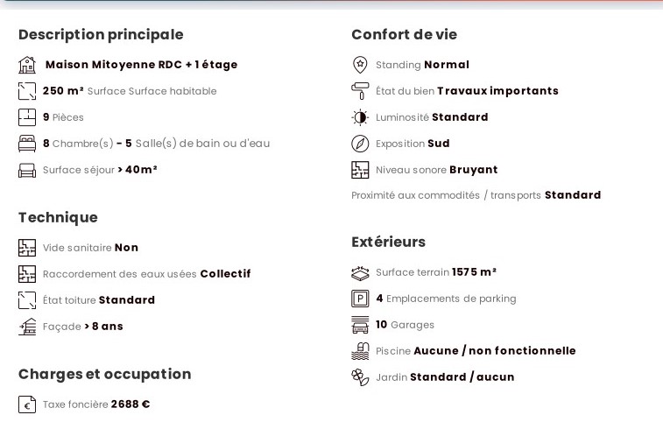The width and height of the screenshot is (663, 422).
Task: Click the Raccordement des eaux usées Collectif text
Action: click(146, 274)
